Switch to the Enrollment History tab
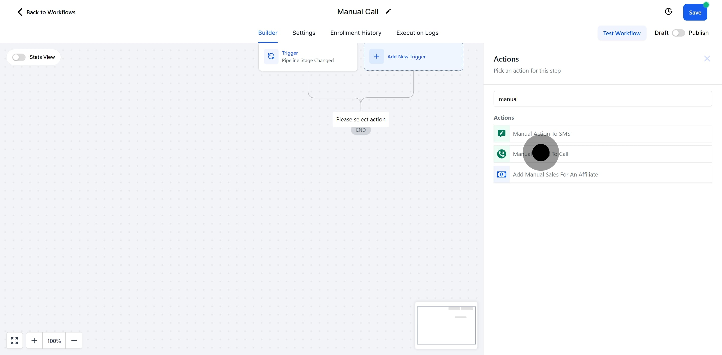722x355 pixels. tap(356, 33)
